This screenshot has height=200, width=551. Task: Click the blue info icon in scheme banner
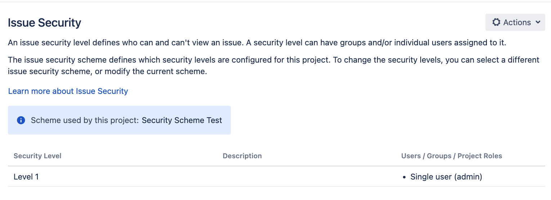(21, 120)
